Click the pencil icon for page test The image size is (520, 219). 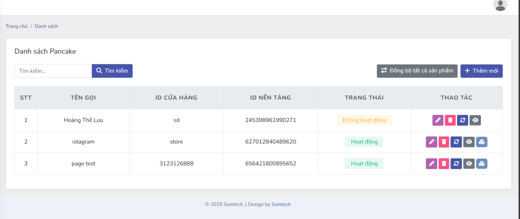click(431, 164)
